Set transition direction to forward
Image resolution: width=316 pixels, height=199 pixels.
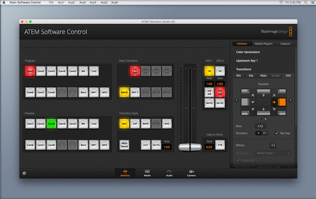pos(259,133)
